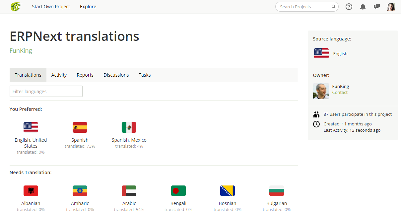
Task: Open the Albanian translation flag
Action: coord(31,191)
